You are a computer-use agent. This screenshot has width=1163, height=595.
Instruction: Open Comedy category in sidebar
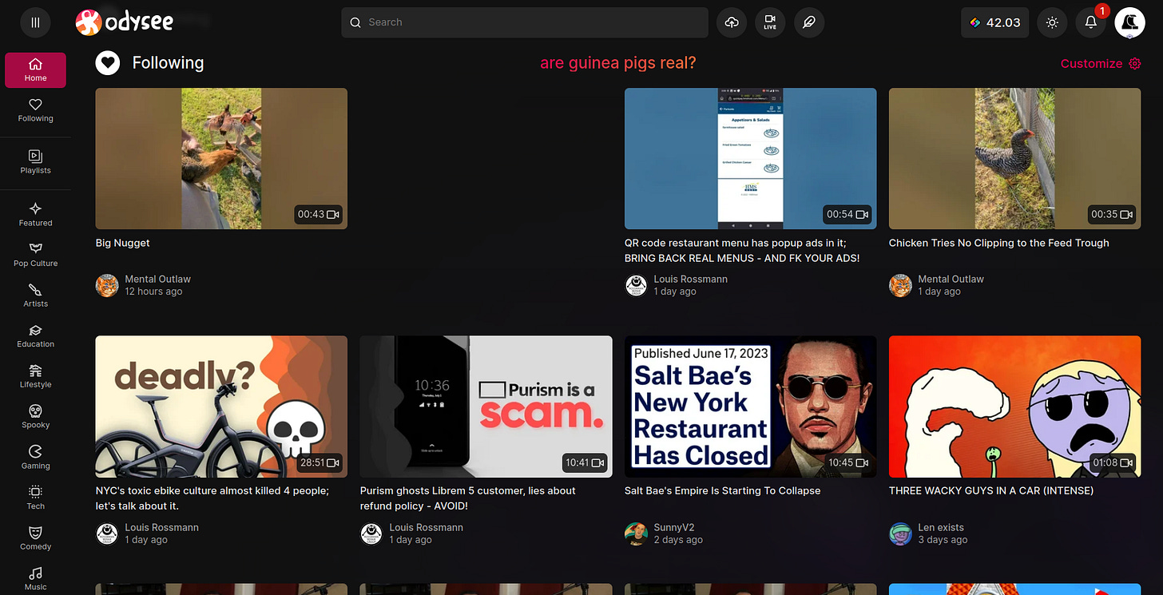coord(35,538)
